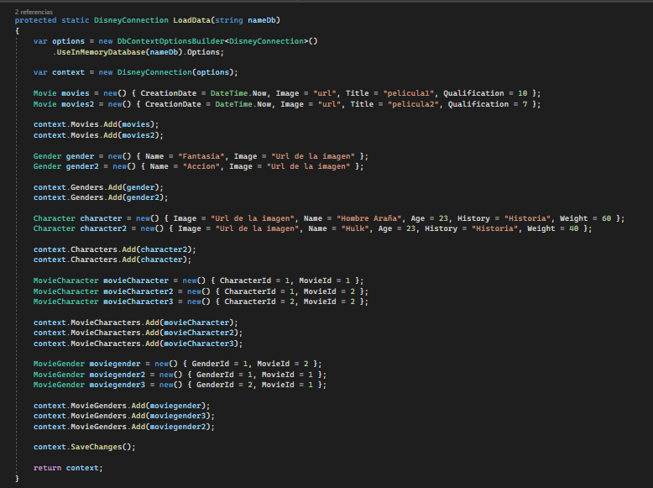Viewport: 653px width, 488px height.
Task: Open the '2 referencias' CodeLens link
Action: [34, 12]
